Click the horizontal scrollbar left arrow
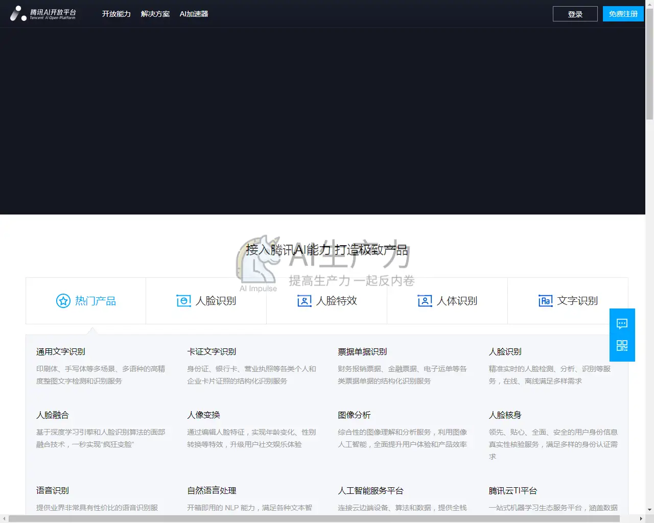Image resolution: width=654 pixels, height=523 pixels. (x=4, y=519)
